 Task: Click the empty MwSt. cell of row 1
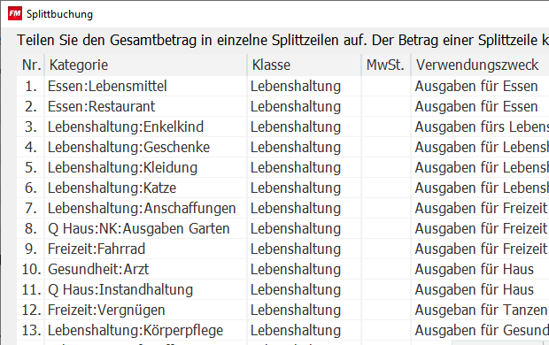(386, 87)
